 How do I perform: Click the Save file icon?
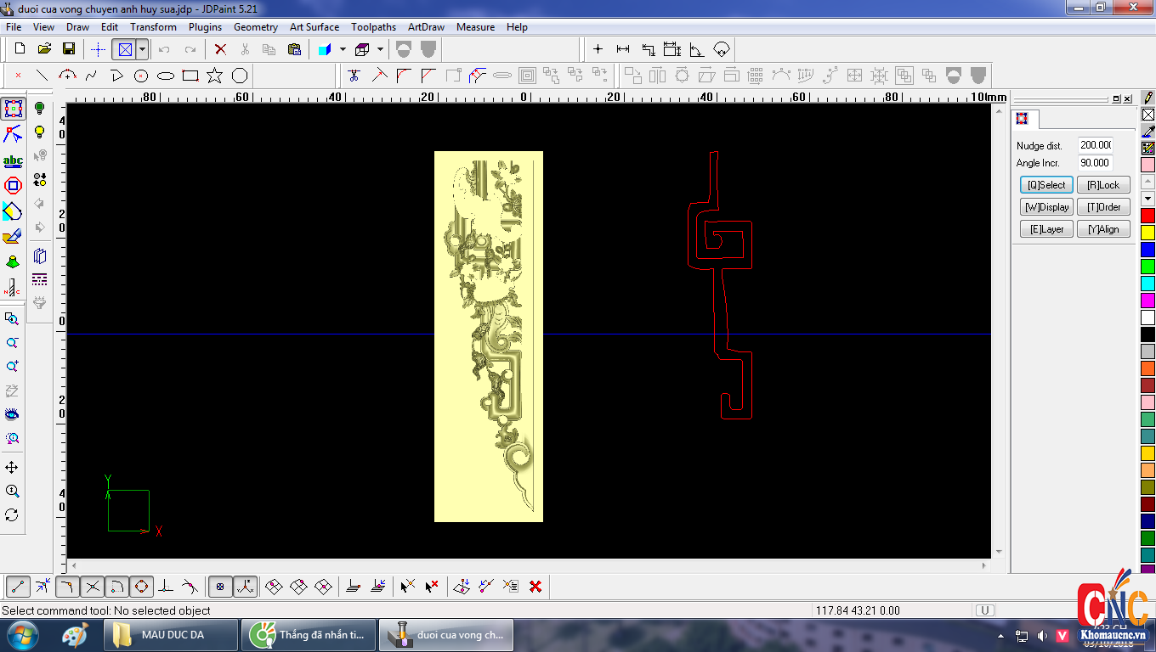pos(69,49)
